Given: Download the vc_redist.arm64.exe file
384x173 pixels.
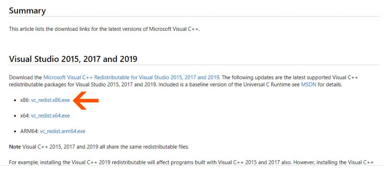Looking at the screenshot, I should [x=63, y=131].
